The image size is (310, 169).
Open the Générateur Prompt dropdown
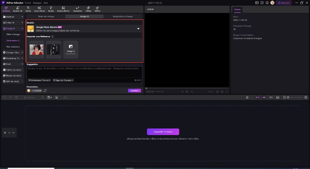tap(39, 80)
